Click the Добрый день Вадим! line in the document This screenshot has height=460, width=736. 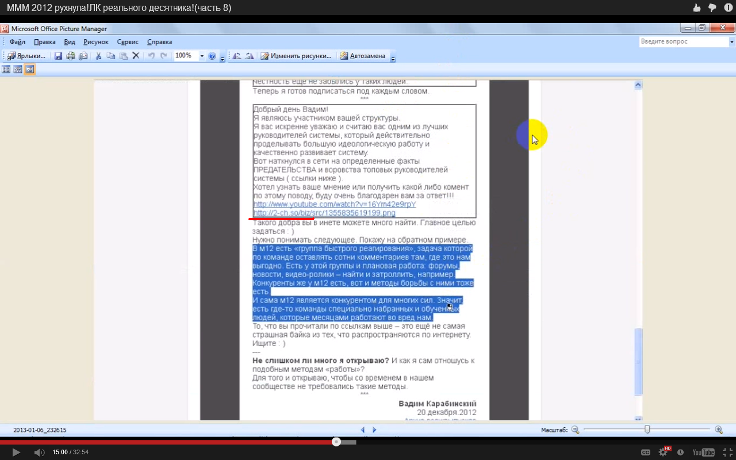tap(291, 109)
